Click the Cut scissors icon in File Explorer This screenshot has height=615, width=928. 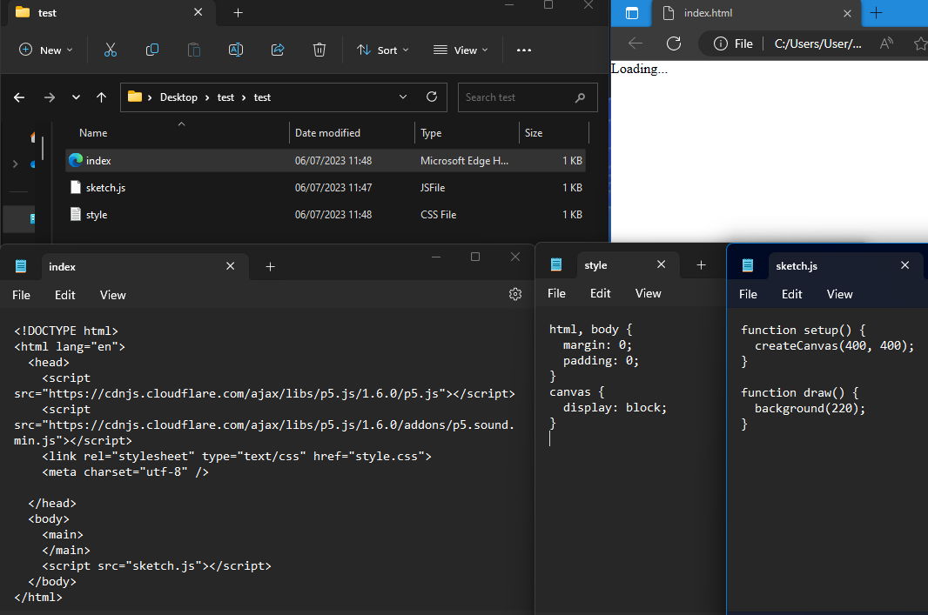point(110,50)
